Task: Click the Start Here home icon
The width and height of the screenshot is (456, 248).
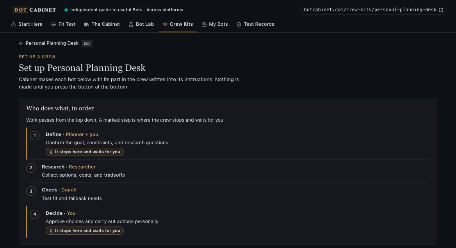Action: coord(13,25)
